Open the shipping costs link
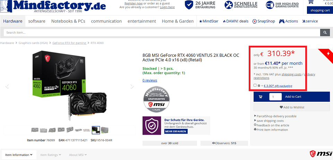Viewport: 333px width, 160px height. tap(291, 74)
